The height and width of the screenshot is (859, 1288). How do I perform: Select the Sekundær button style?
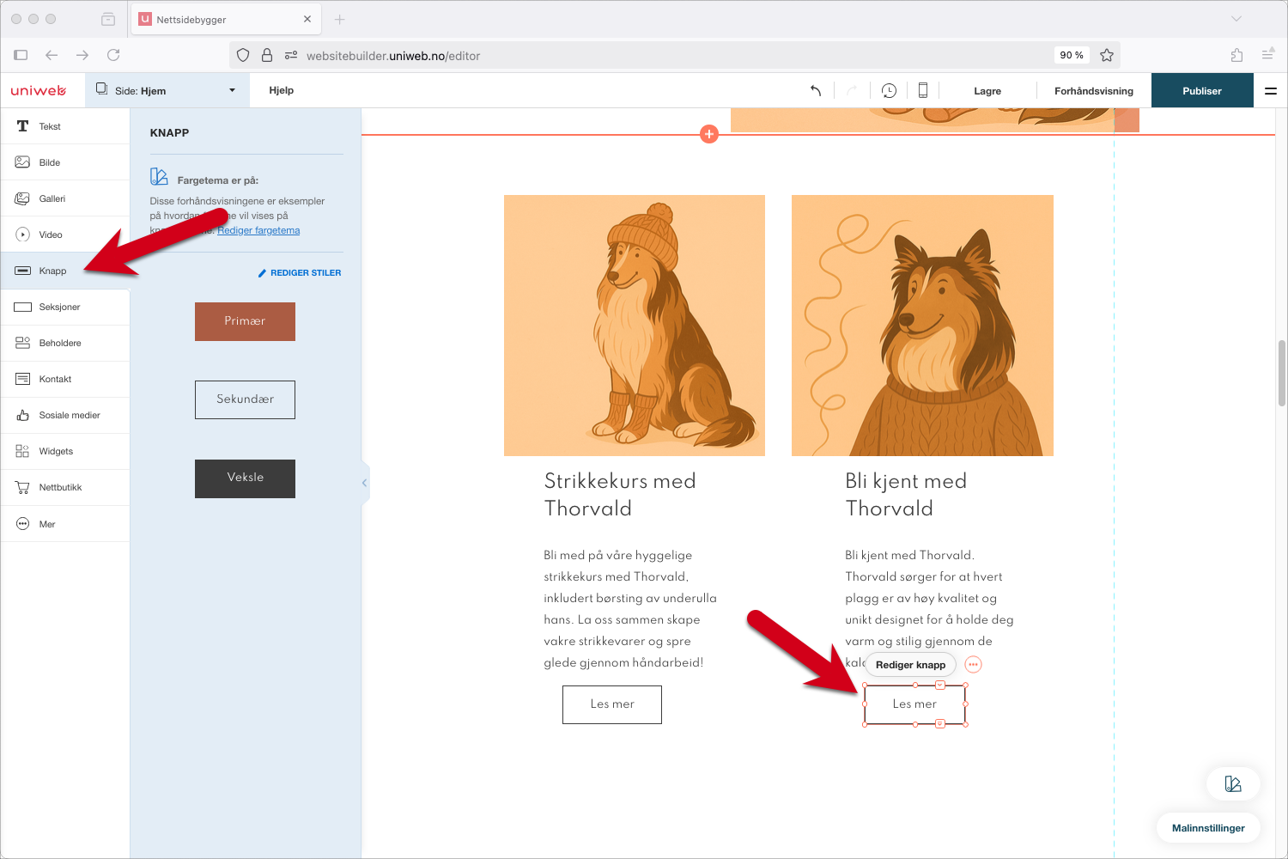tap(245, 399)
